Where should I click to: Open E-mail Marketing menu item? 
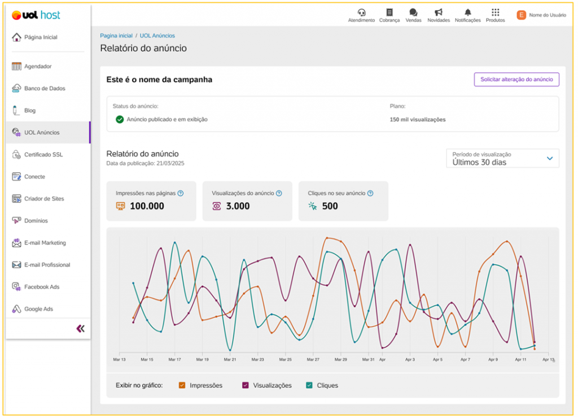[48, 243]
